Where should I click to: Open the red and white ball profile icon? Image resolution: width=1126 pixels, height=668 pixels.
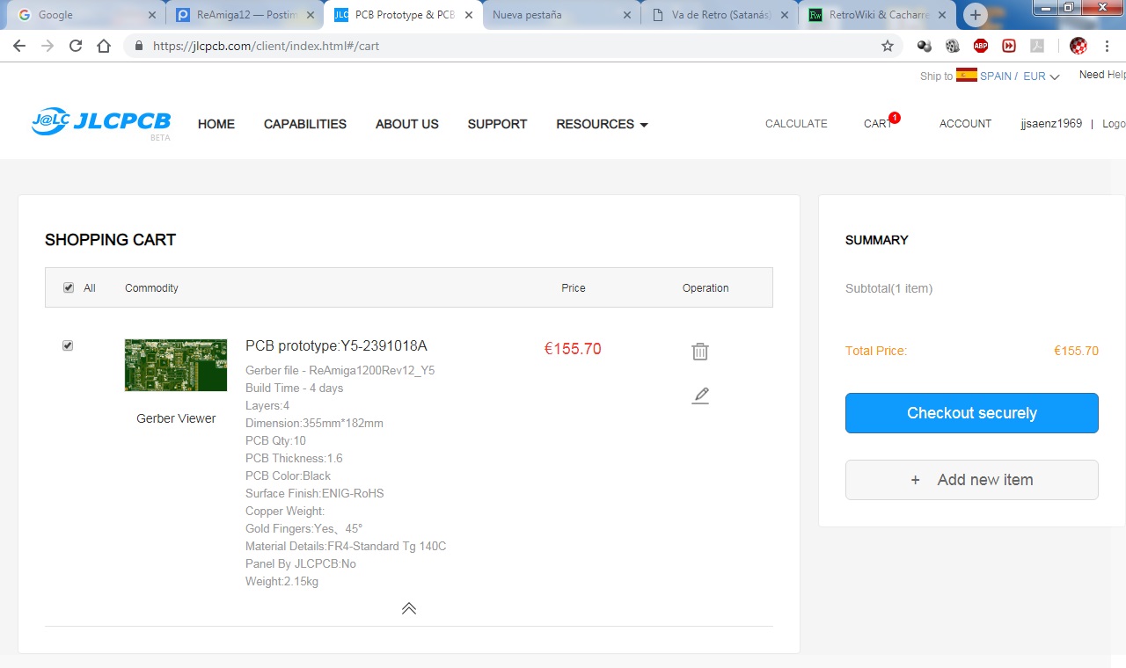click(x=1078, y=46)
